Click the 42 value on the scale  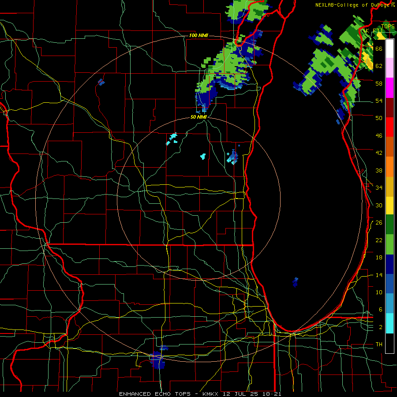click(379, 153)
